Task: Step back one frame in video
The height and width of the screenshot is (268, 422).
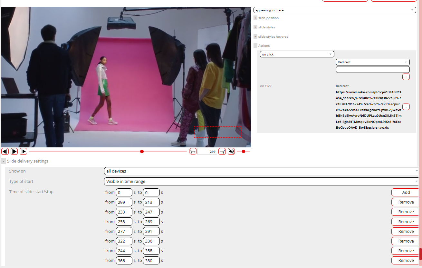Action: (5, 152)
